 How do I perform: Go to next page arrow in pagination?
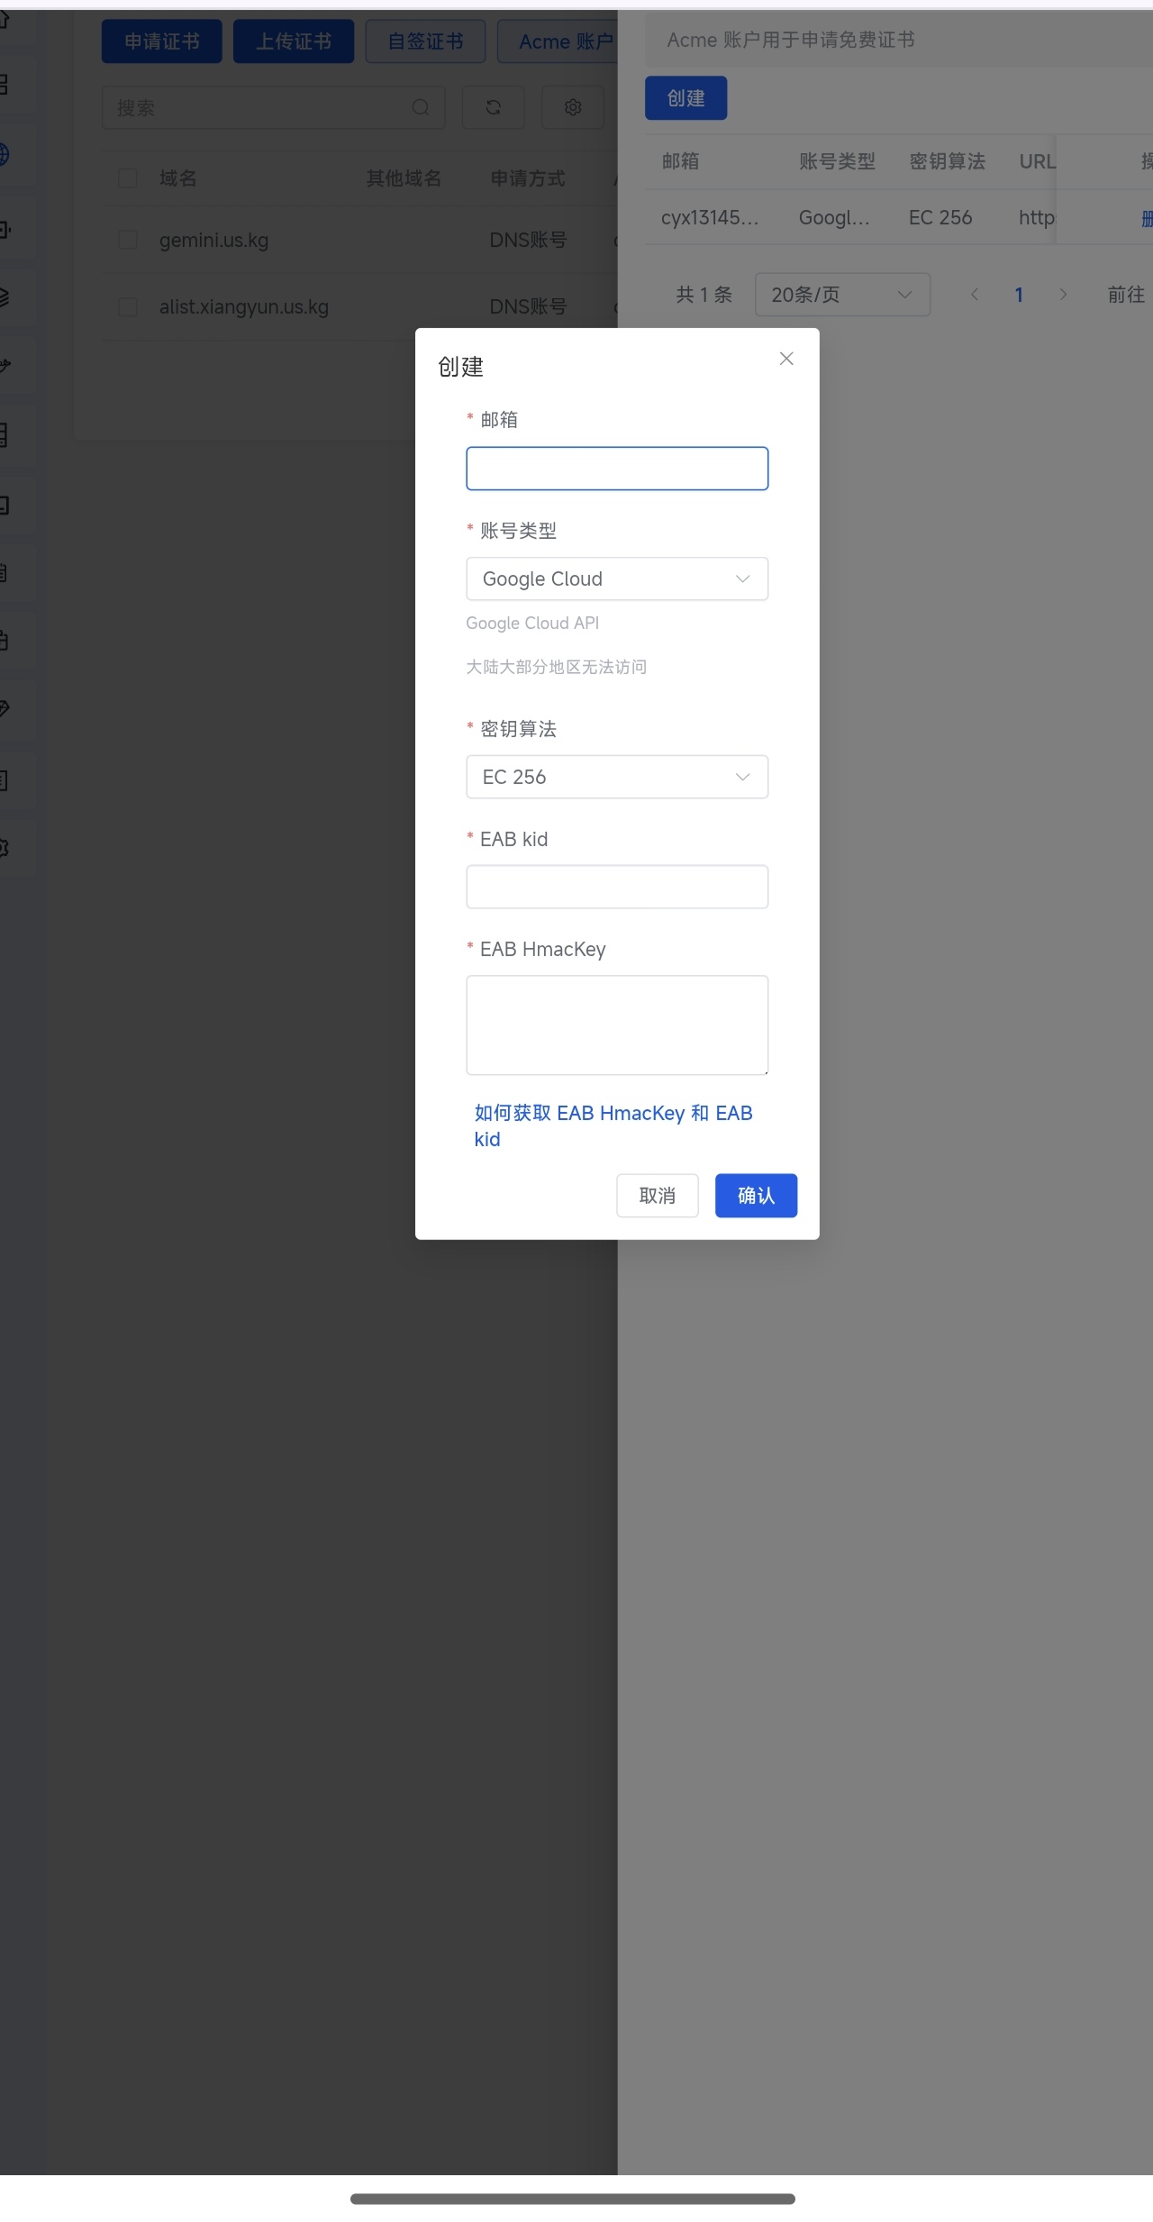(x=1063, y=295)
